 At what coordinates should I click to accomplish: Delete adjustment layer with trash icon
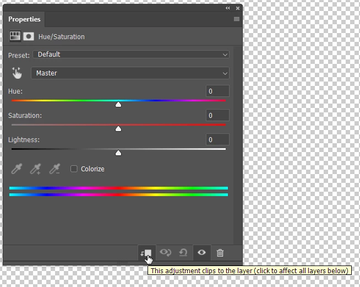220,253
